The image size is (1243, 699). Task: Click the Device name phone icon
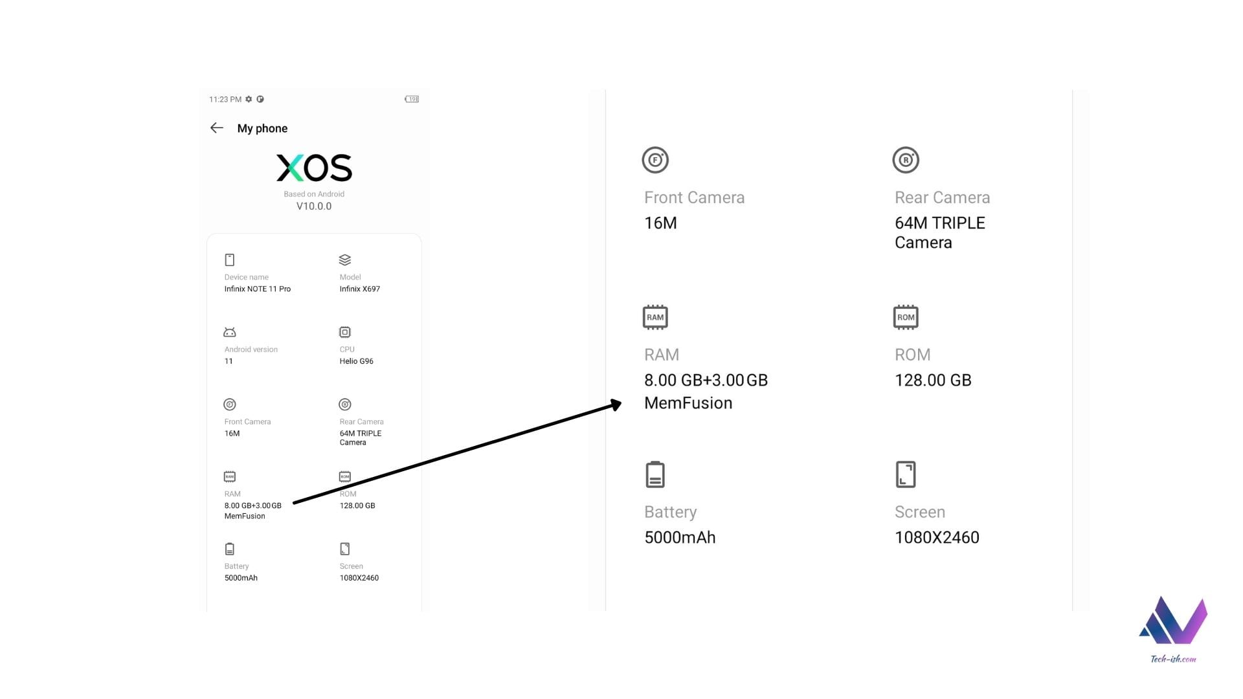tap(229, 260)
